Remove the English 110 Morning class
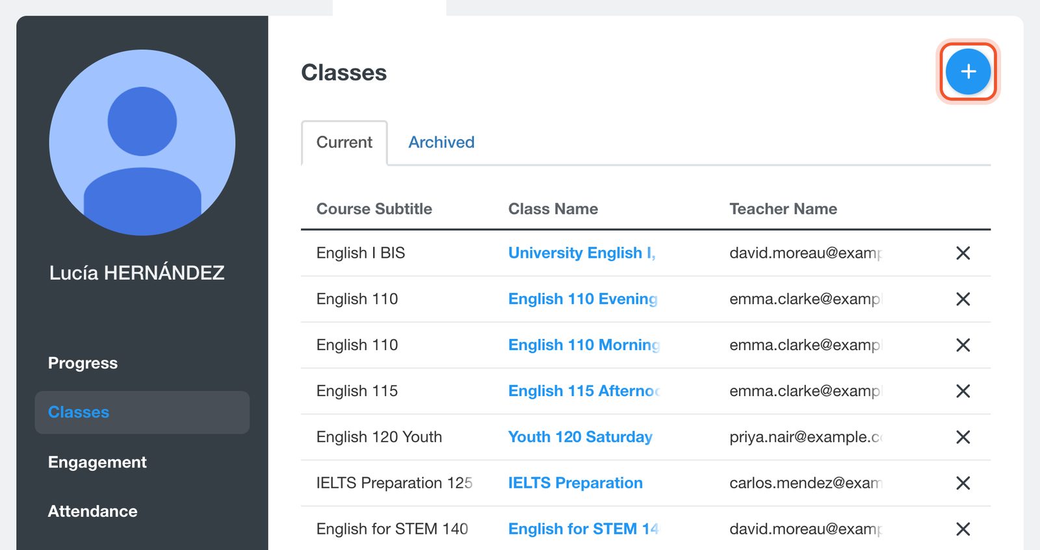This screenshot has width=1040, height=550. (963, 345)
